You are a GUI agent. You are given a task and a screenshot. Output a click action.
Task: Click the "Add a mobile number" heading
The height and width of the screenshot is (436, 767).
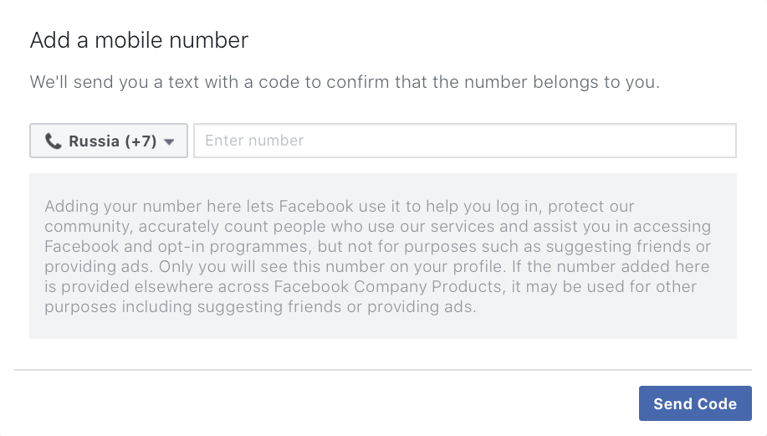coord(139,40)
